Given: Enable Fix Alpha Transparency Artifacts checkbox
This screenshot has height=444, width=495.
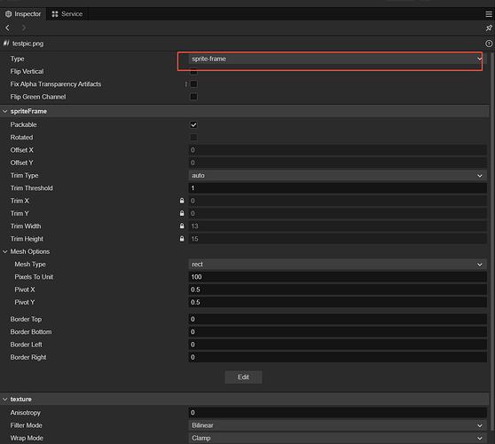Looking at the screenshot, I should click(x=194, y=84).
